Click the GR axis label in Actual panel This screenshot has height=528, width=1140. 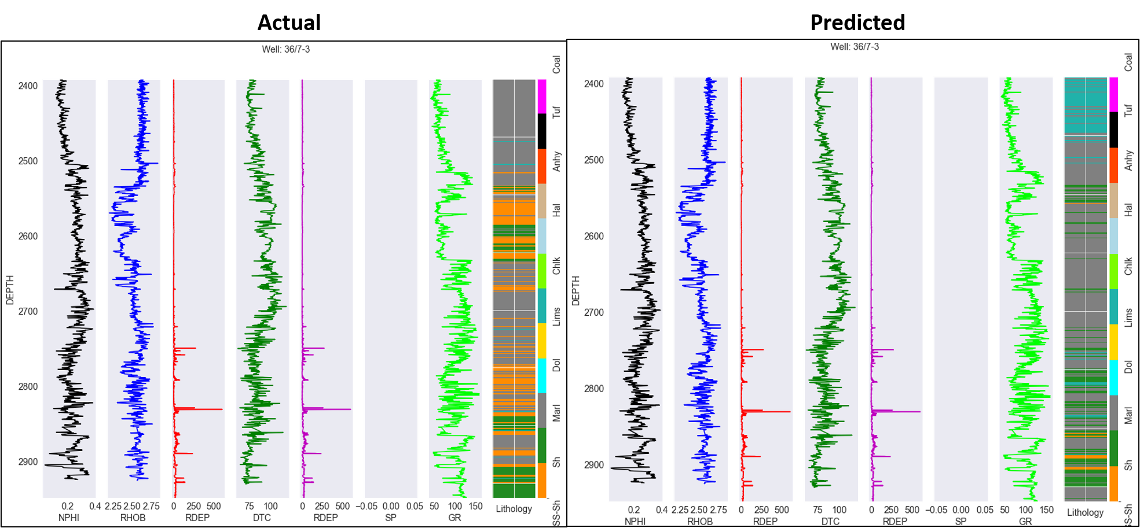pos(455,518)
